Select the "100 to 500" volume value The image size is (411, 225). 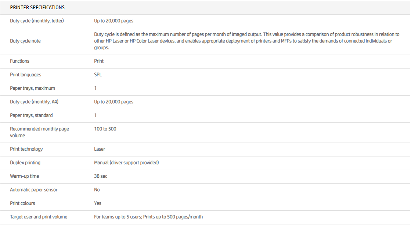105,129
